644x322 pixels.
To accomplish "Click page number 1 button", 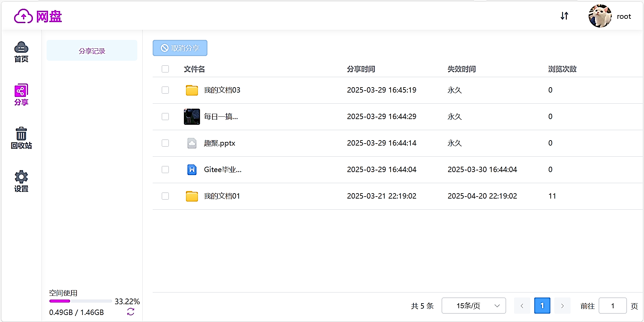I will tap(542, 306).
